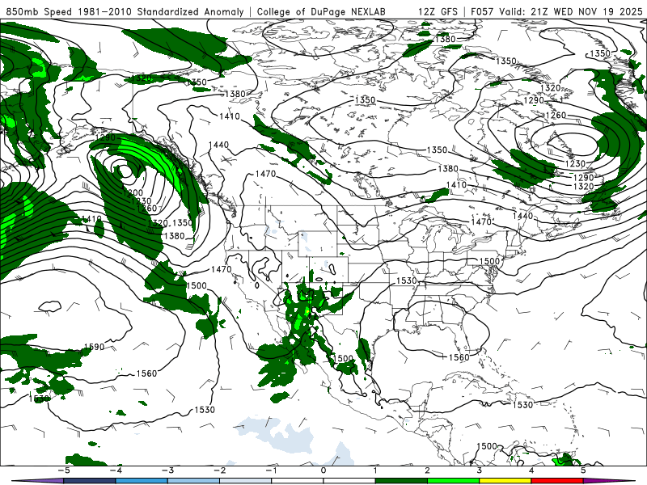The image size is (647, 485).
Task: Click the "2" colorbar tick label
Action: click(x=427, y=470)
